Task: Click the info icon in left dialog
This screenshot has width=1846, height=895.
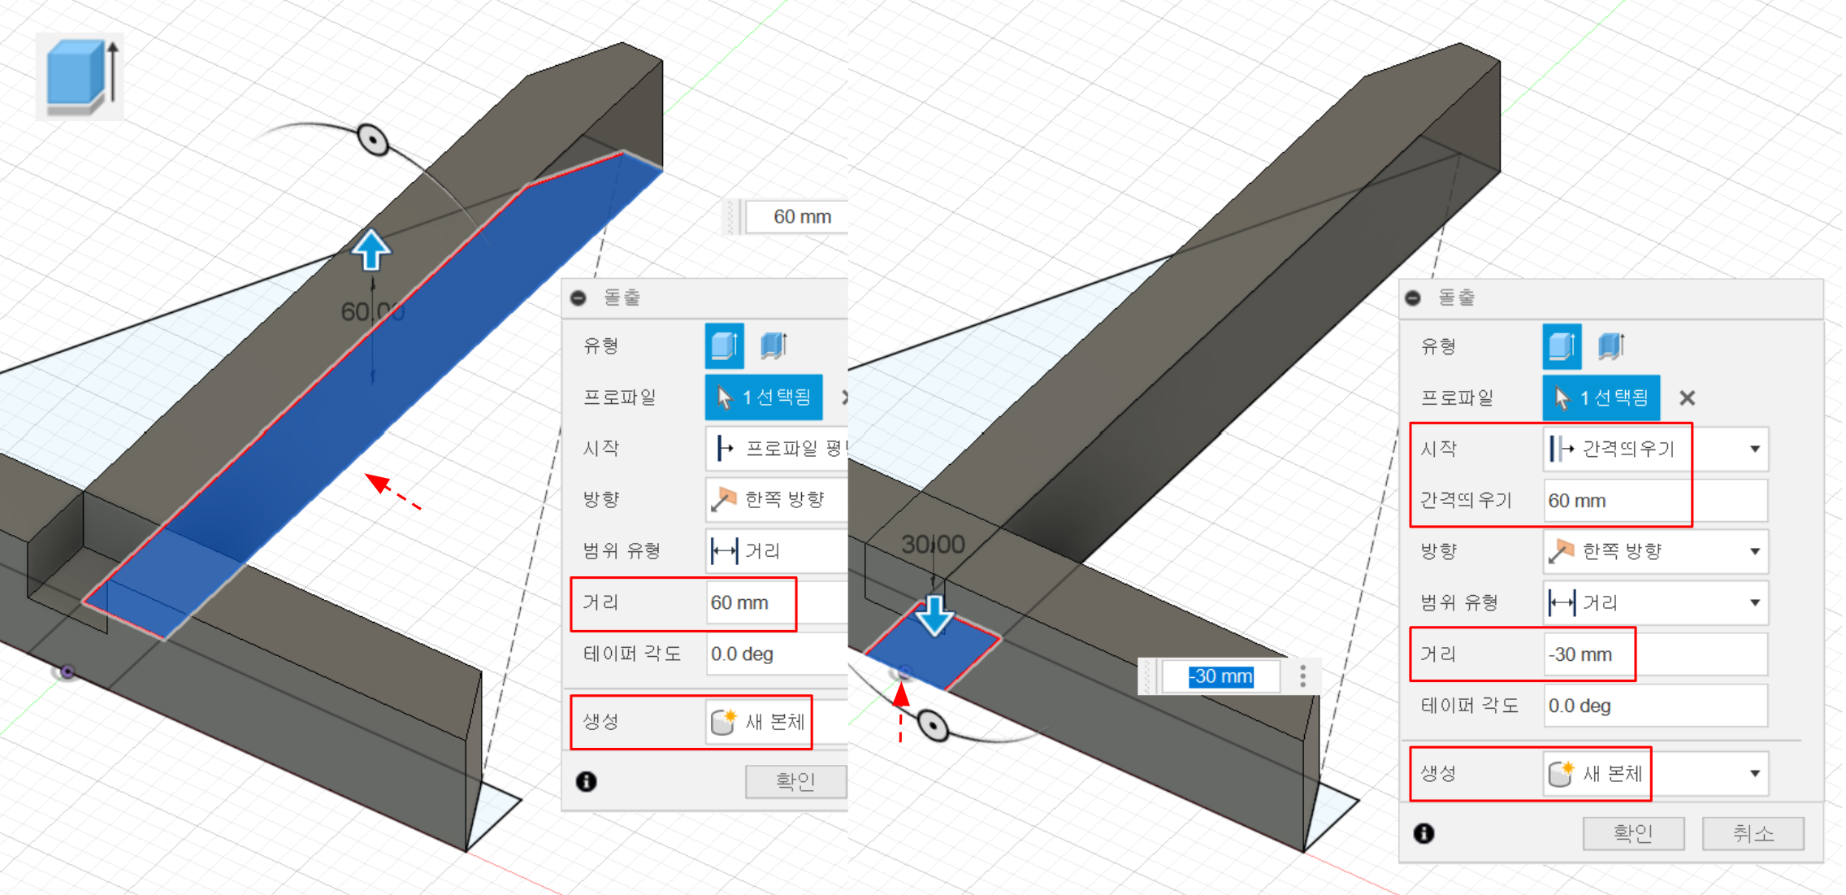Action: point(586,781)
